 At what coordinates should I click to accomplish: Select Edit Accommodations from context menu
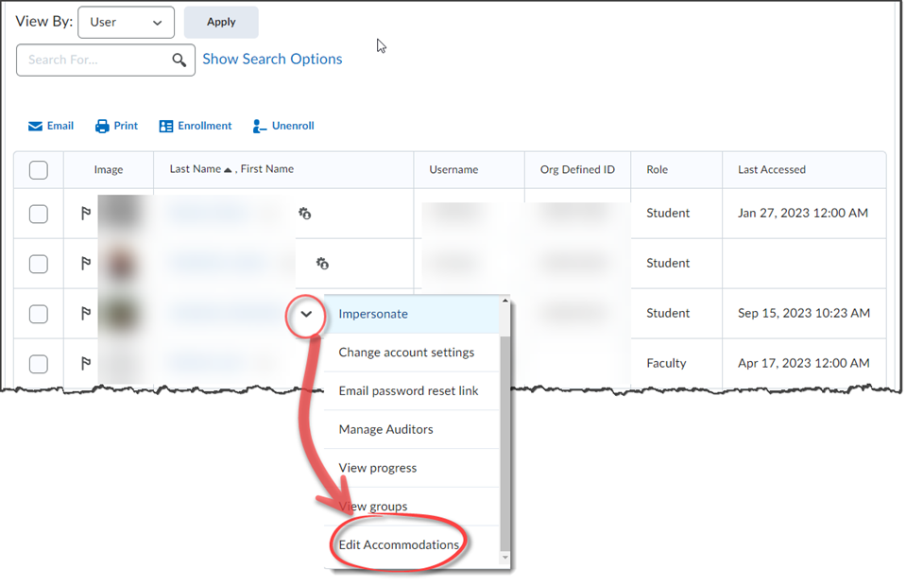pos(399,544)
